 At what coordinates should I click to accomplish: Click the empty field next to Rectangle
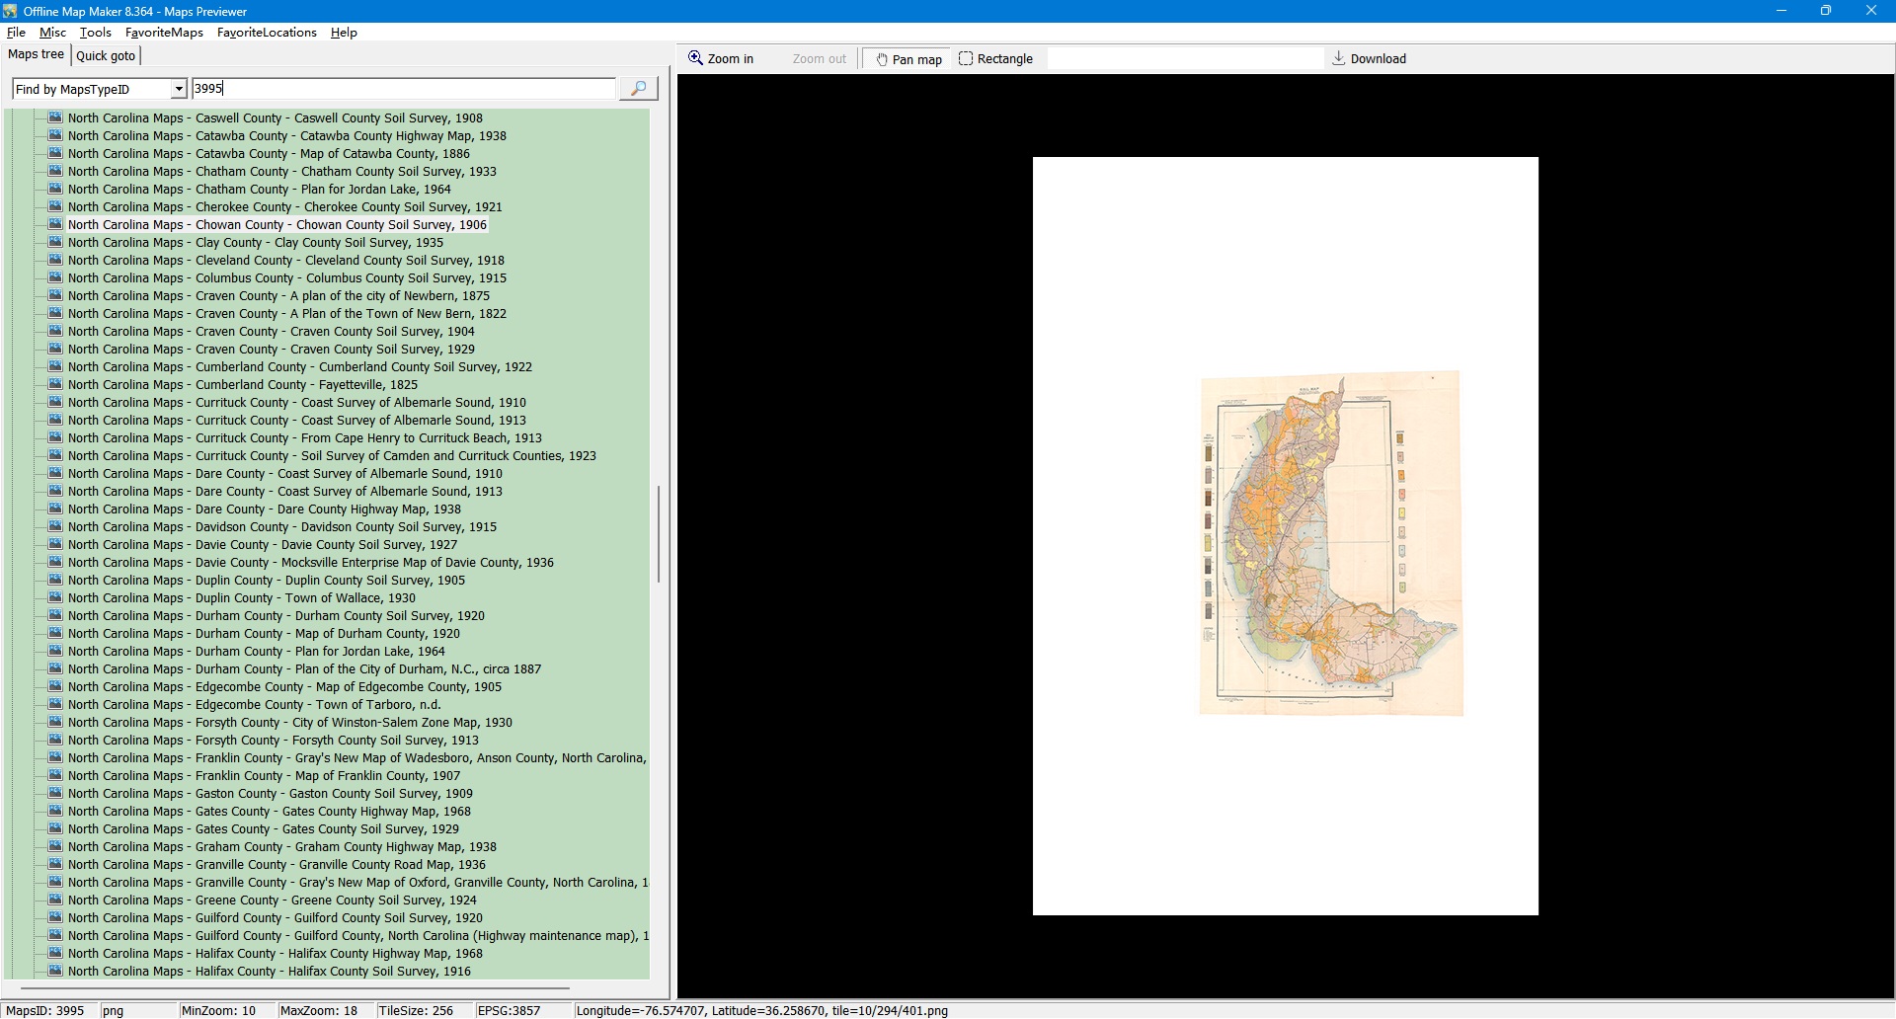pos(1184,59)
